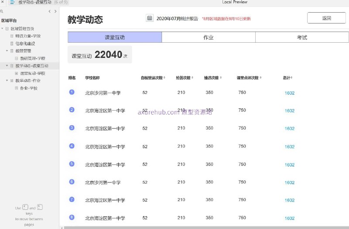The image size is (349, 229).
Task: Open 1602 total link in rank 1 row
Action: [290, 93]
